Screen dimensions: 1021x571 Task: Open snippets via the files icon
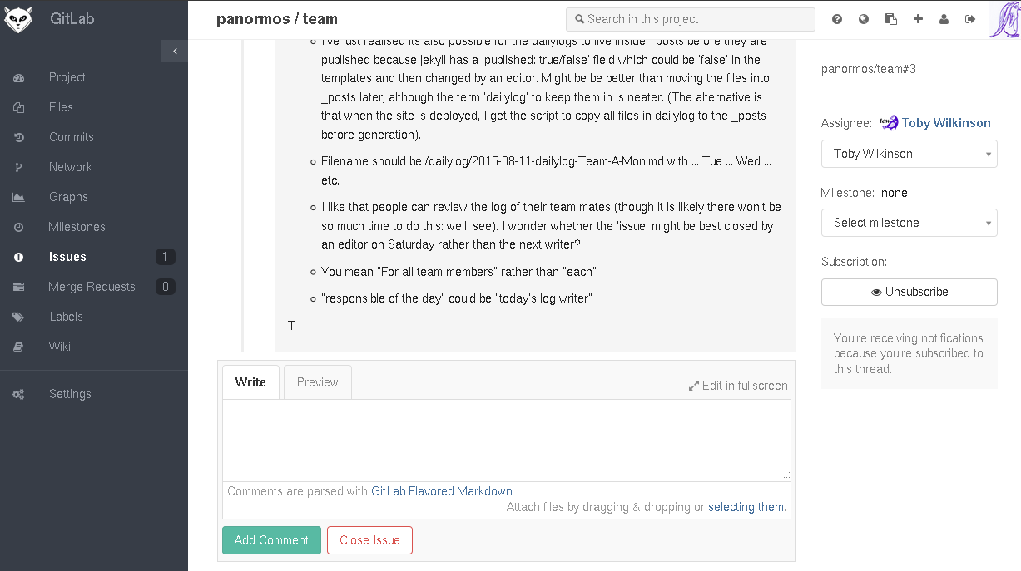click(890, 19)
